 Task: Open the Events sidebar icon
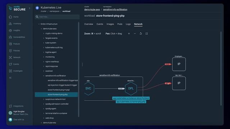[10, 64]
